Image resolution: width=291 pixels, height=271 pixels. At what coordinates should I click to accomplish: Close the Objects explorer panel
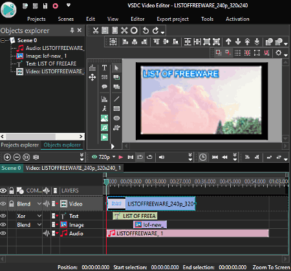click(80, 30)
